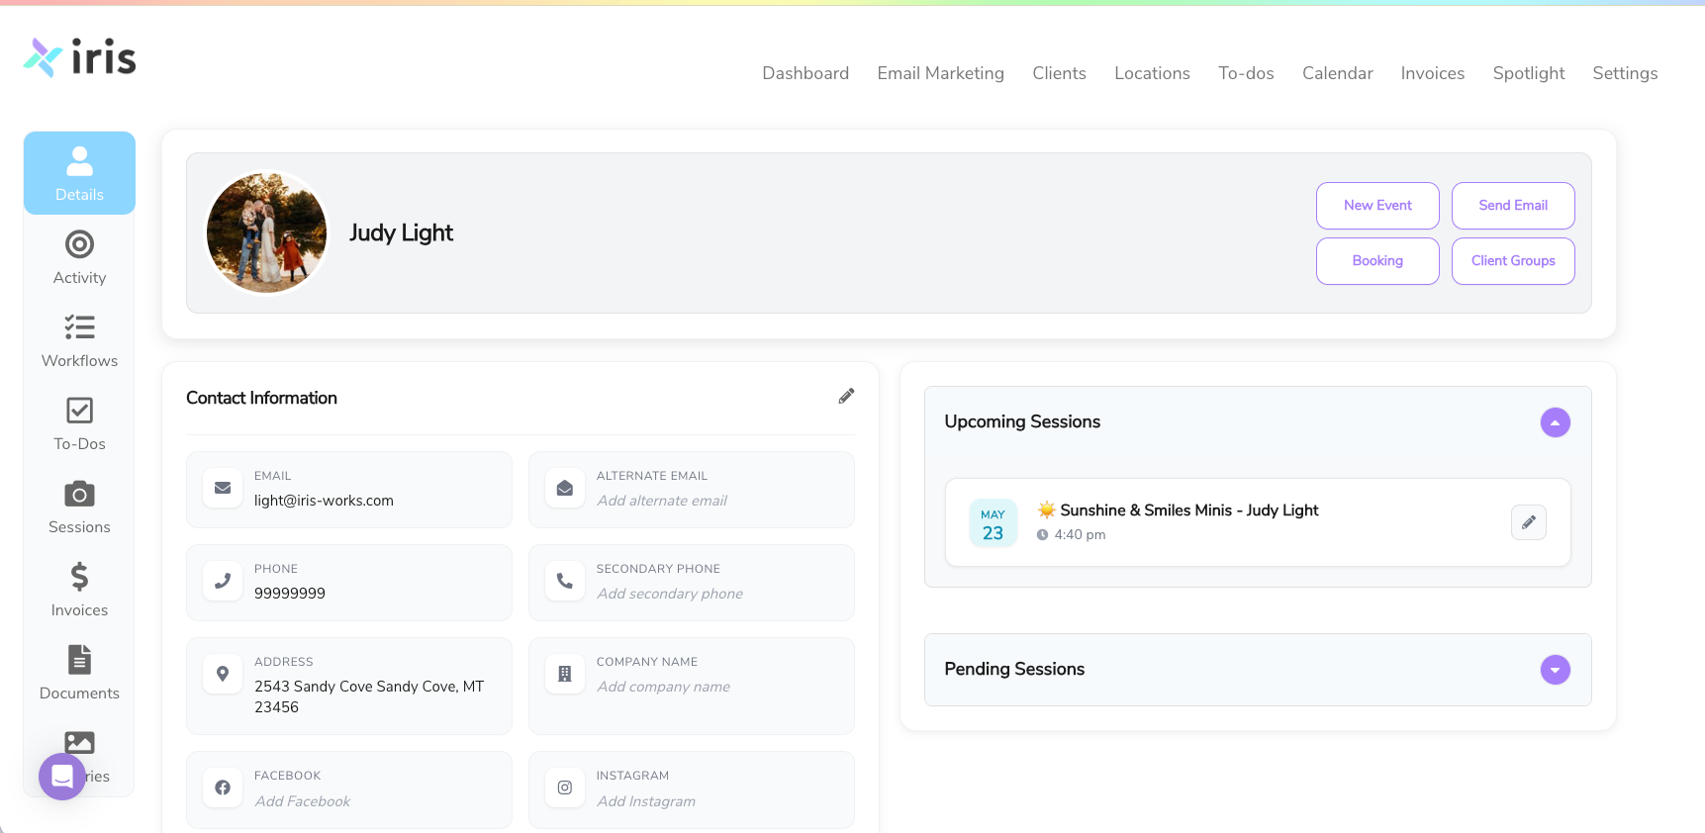Viewport: 1705px width, 833px height.
Task: Go to the Clients menu
Action: (x=1059, y=73)
